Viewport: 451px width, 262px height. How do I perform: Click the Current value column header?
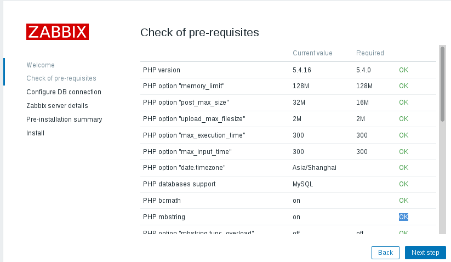(312, 53)
